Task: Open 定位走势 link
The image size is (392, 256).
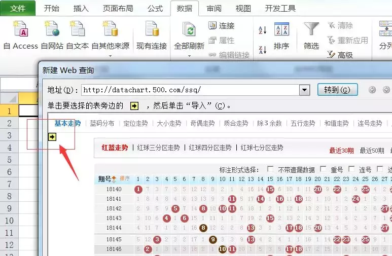Action: tap(135, 123)
